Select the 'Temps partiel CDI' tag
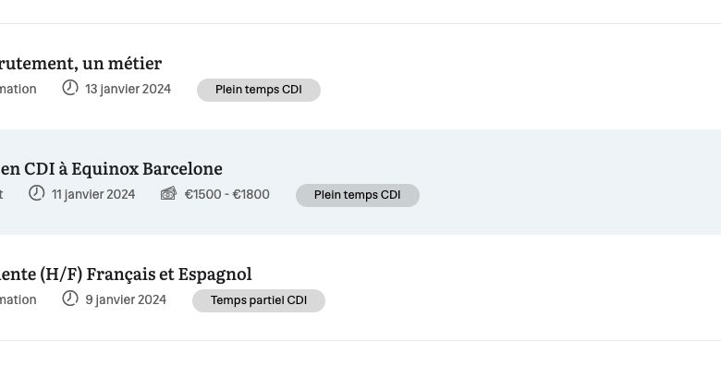This screenshot has height=366, width=721. click(x=259, y=300)
